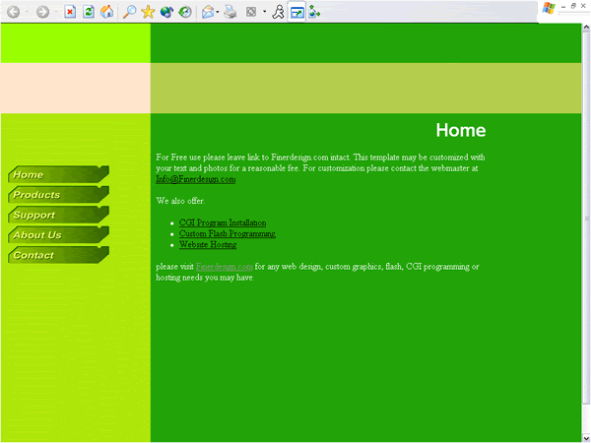The height and width of the screenshot is (443, 591).
Task: Go to About Us in left menu
Action: coord(54,235)
